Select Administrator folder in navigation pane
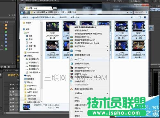 coord(32,53)
